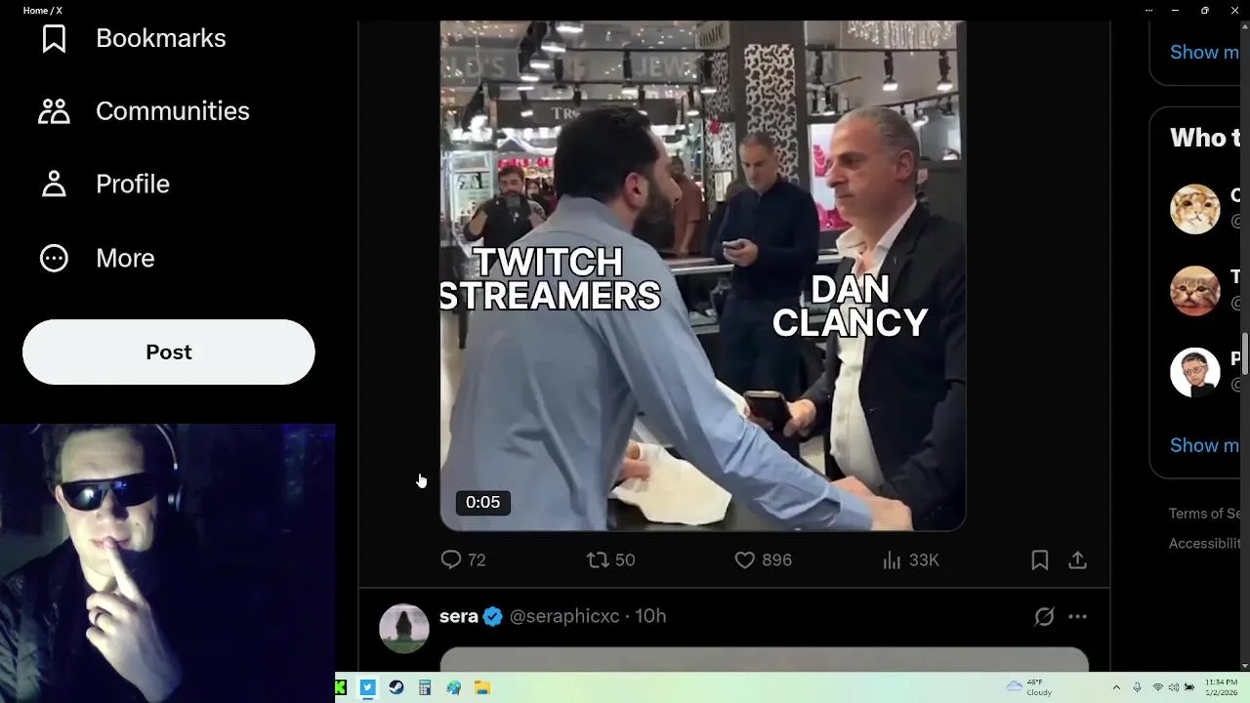Image resolution: width=1250 pixels, height=703 pixels.
Task: Repost the video tweet with 50 reposts
Action: (610, 559)
